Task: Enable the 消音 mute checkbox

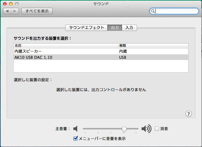Action: click(x=157, y=129)
